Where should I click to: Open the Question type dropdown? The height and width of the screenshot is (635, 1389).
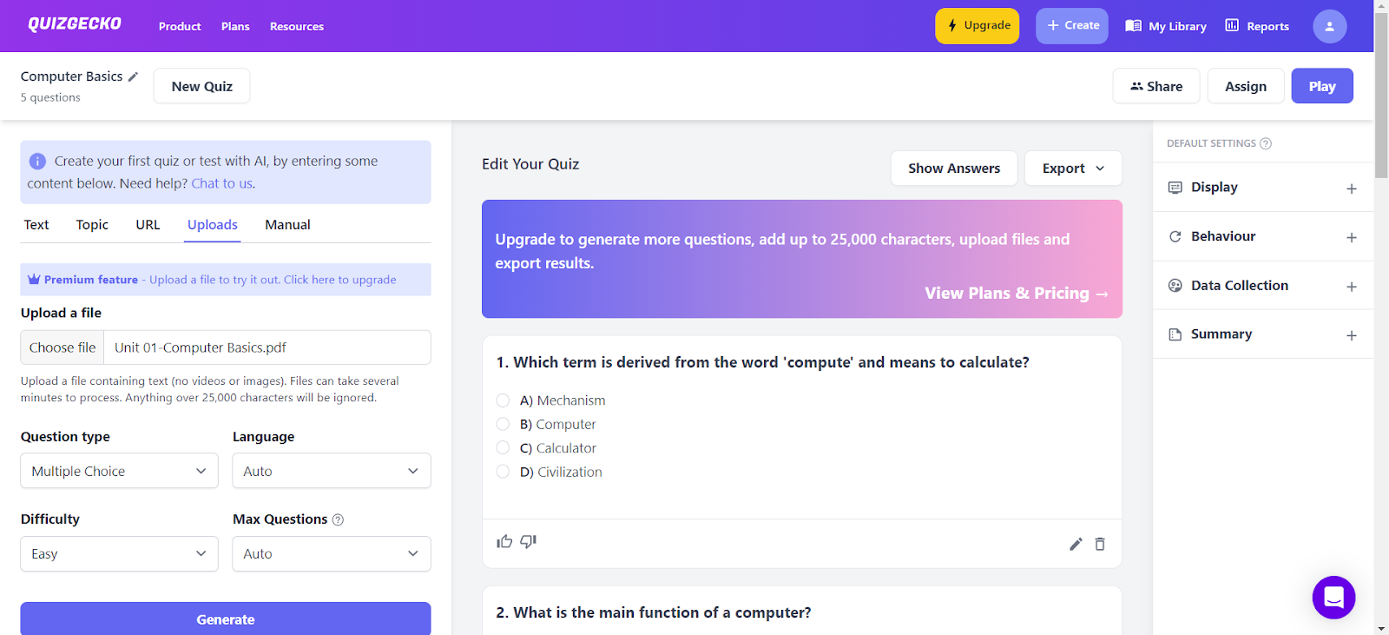(119, 471)
